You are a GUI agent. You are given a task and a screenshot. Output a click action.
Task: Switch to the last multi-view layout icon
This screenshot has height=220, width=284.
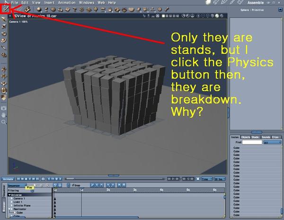pyautogui.click(x=177, y=16)
